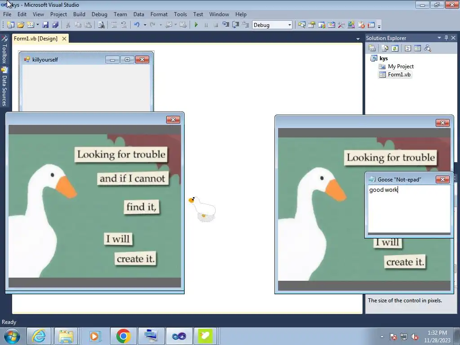
Task: Click the Step Over debug icon
Action: click(x=235, y=25)
